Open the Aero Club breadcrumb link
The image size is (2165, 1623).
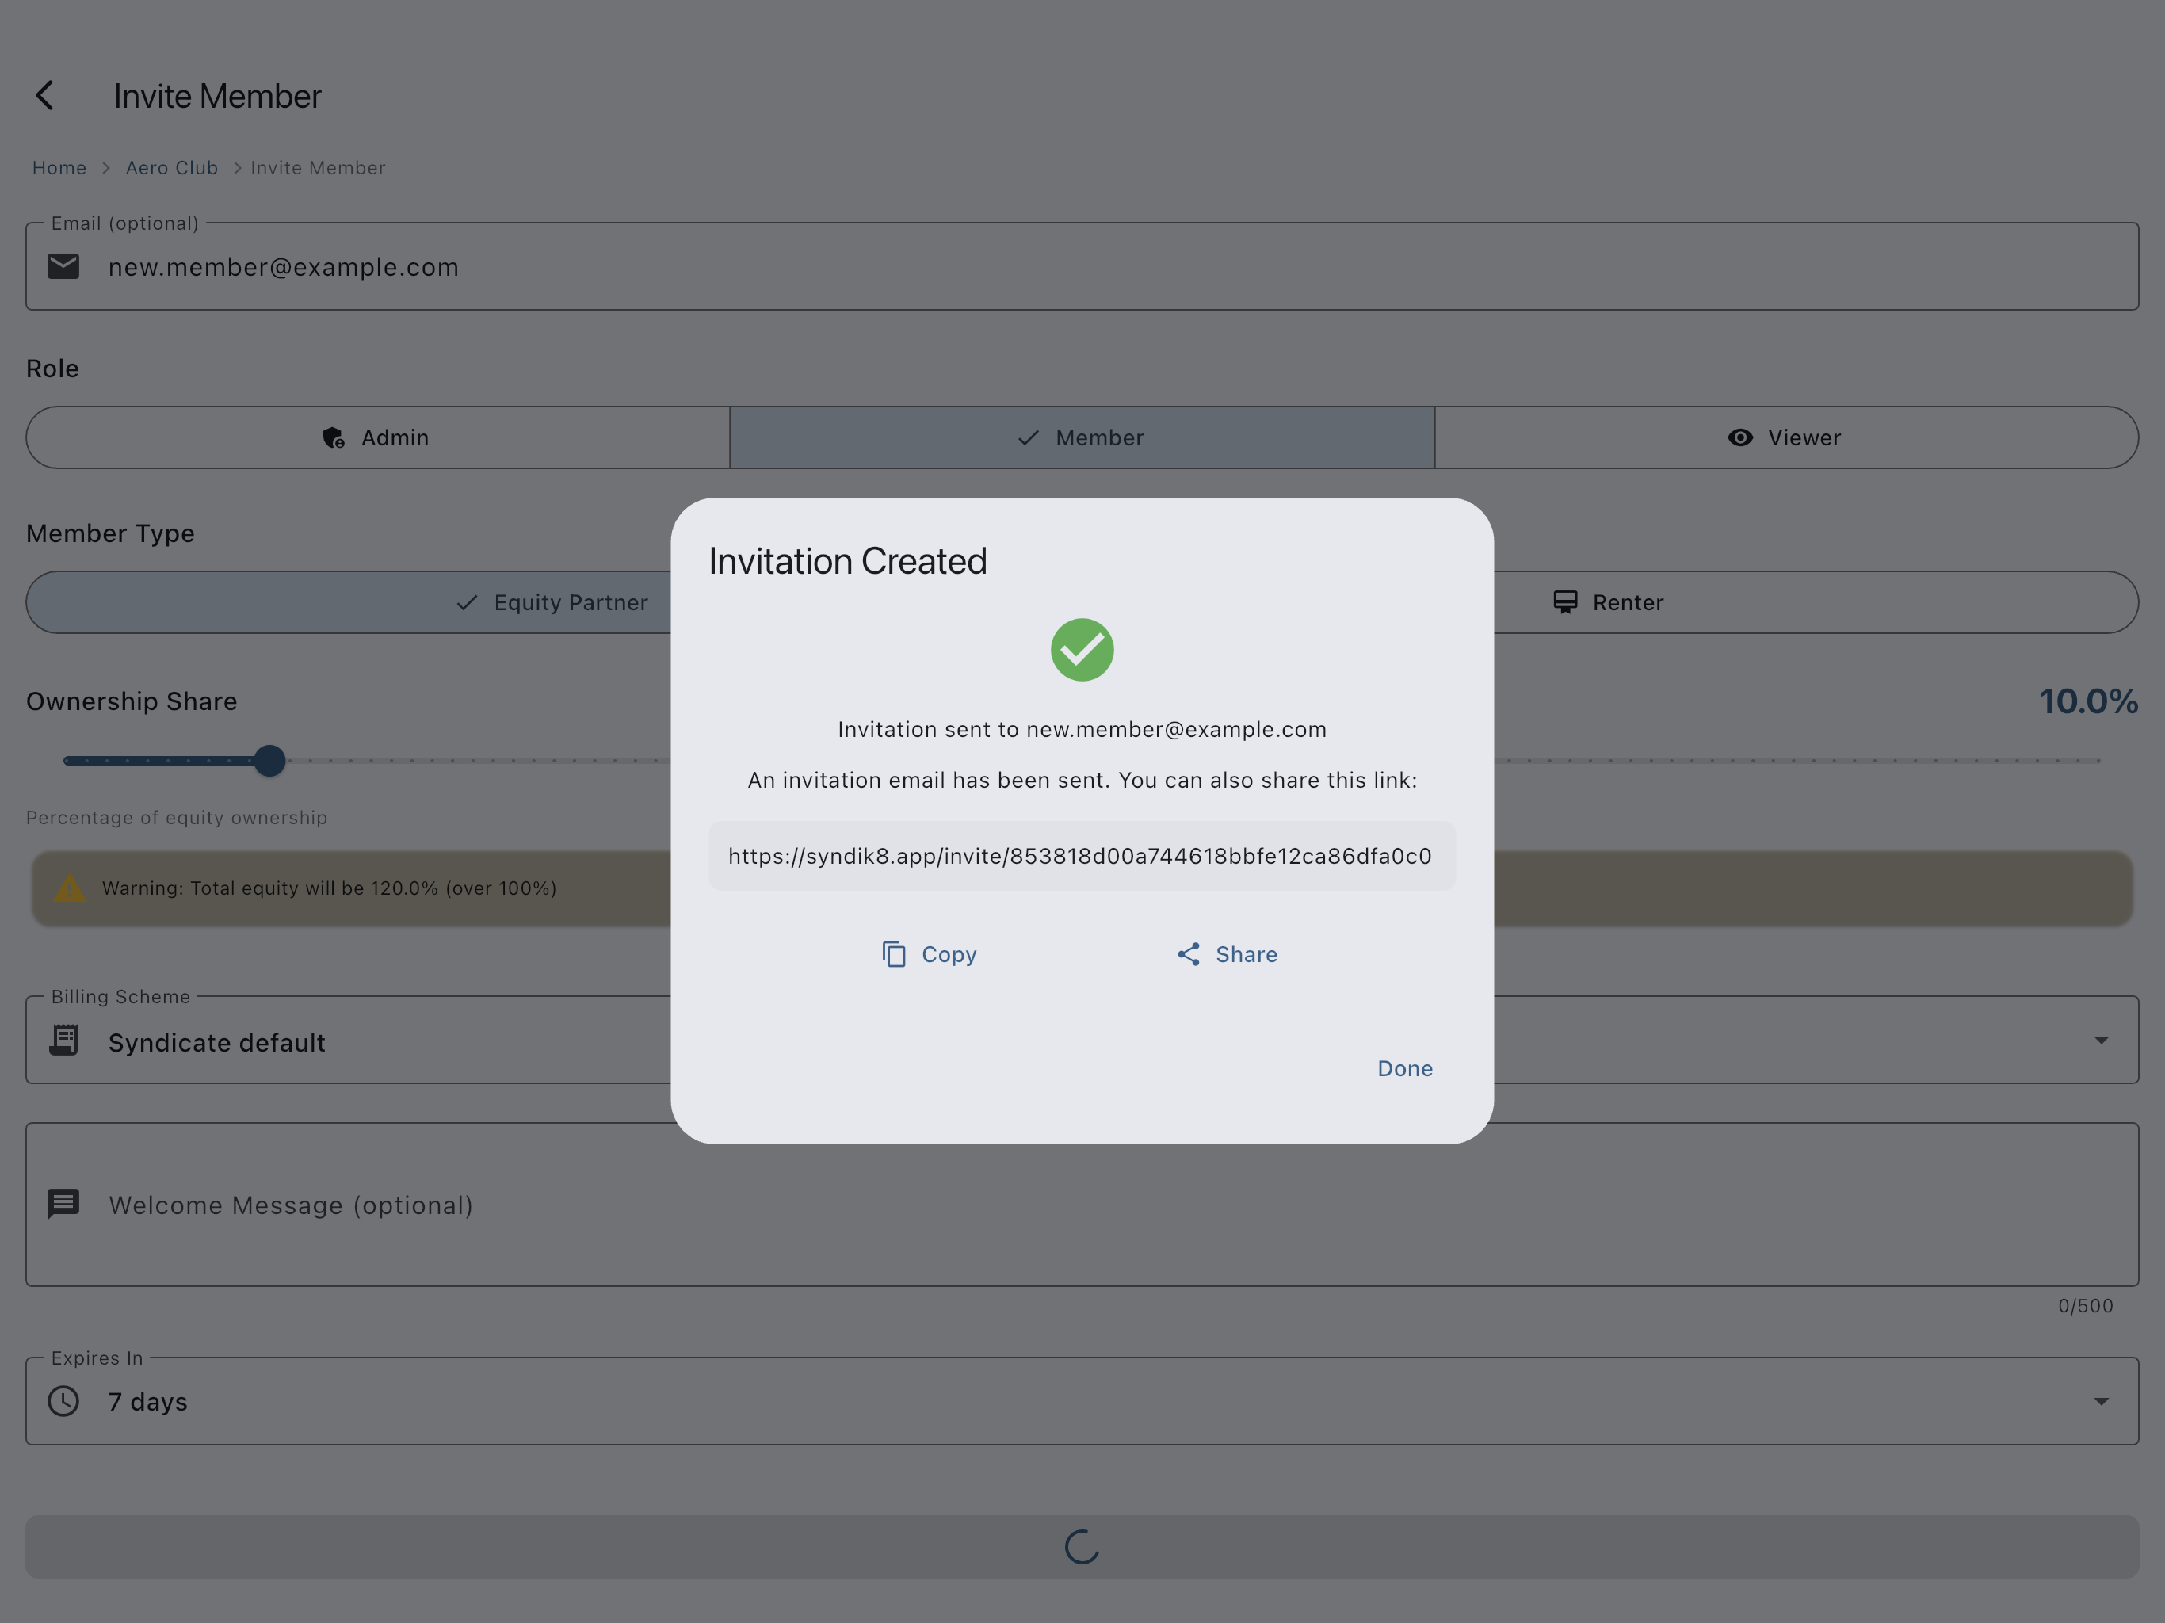[x=171, y=167]
